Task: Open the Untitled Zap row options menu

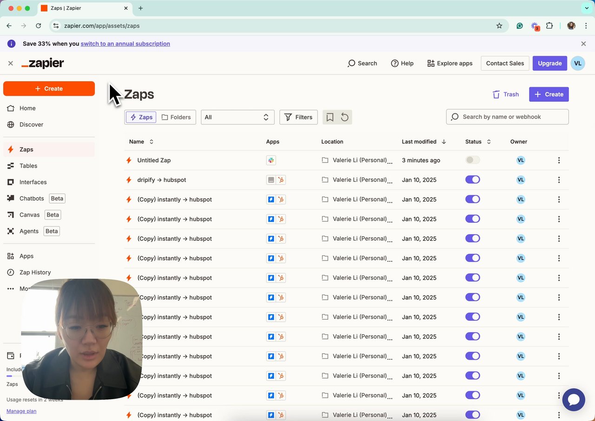Action: tap(559, 160)
